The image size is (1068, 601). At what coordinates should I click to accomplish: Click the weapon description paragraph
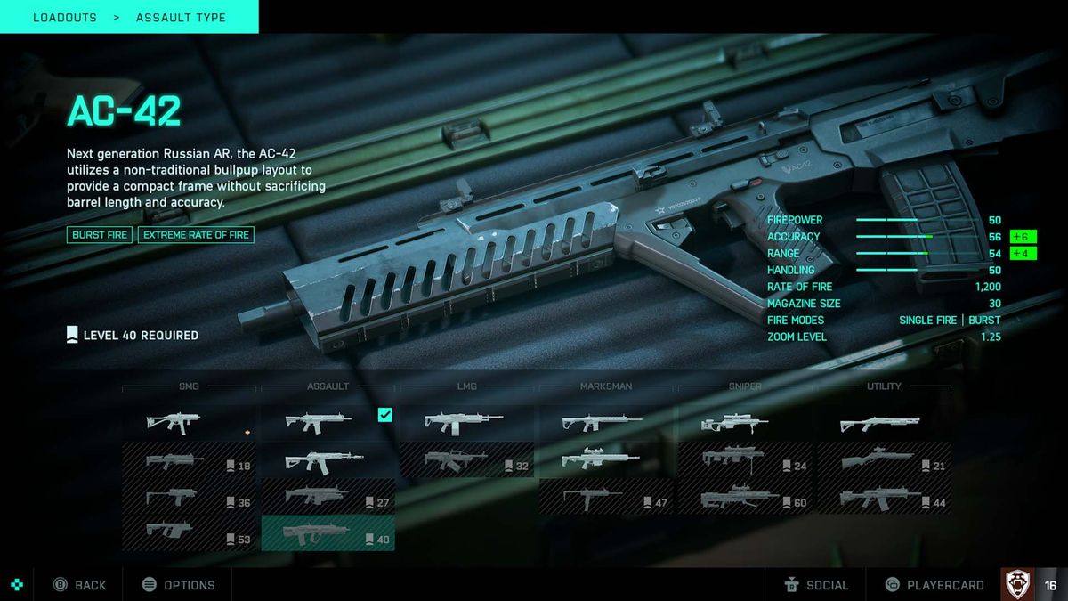(196, 178)
